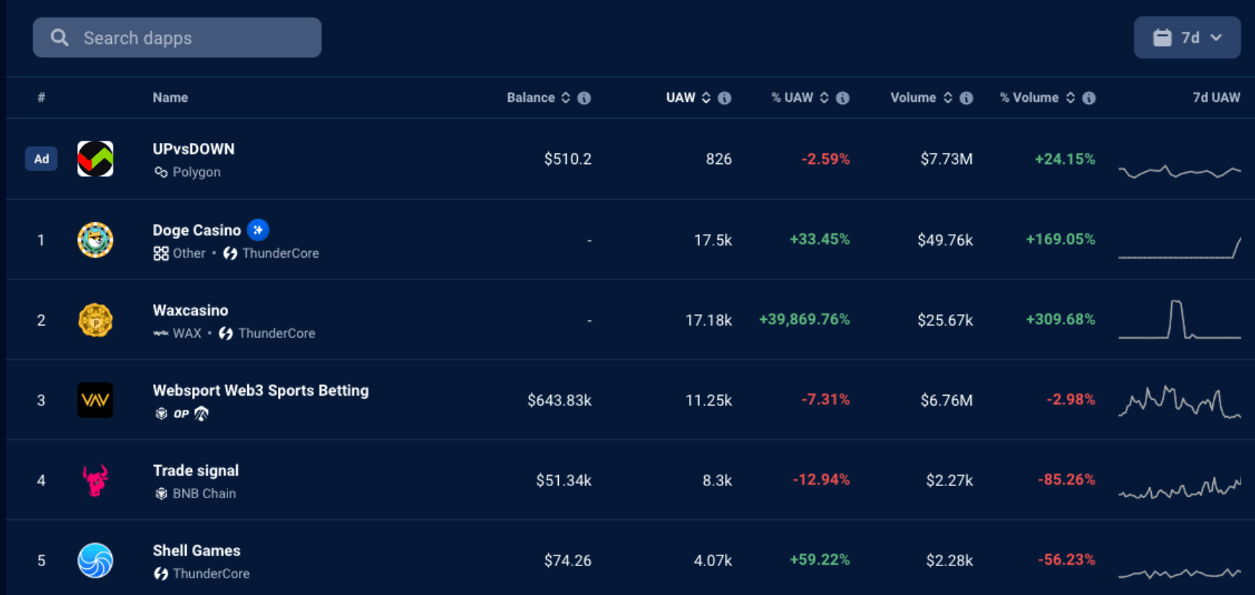Viewport: 1255px width, 595px height.
Task: Click the Websport Web3 Sports Betting logo
Action: point(95,400)
